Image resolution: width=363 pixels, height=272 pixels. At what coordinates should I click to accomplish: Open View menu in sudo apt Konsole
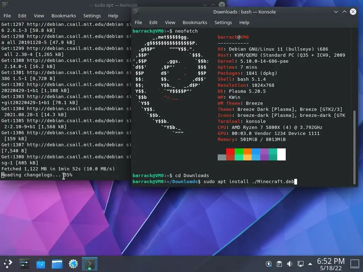39,16
